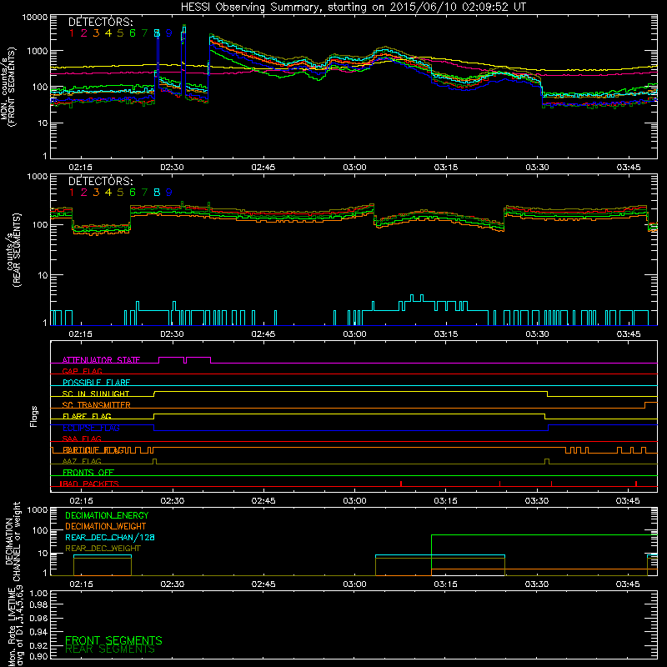Click the FLARE FLAG label
This screenshot has width=667, height=667.
(87, 416)
